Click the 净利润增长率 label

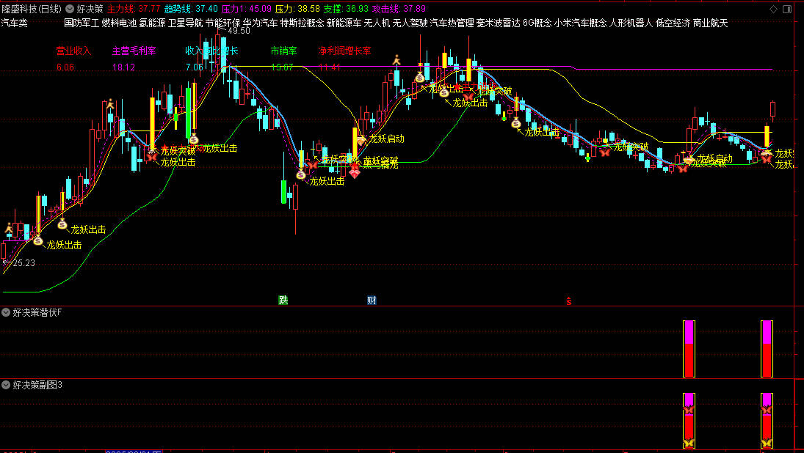(344, 51)
